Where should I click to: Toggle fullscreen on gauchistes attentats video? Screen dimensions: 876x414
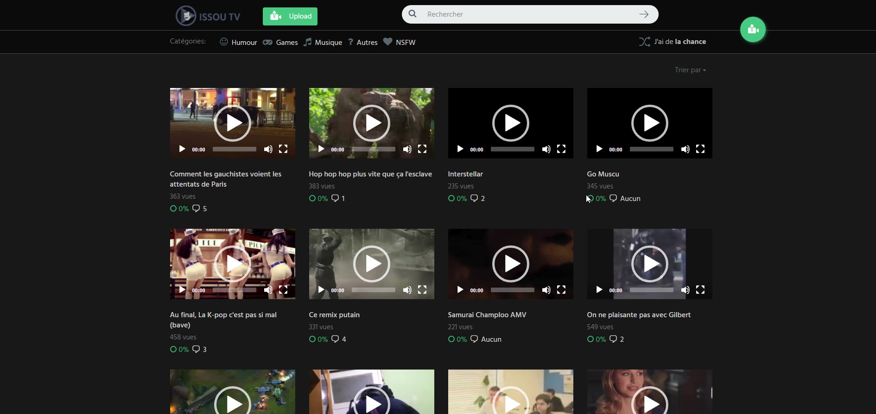pyautogui.click(x=283, y=149)
